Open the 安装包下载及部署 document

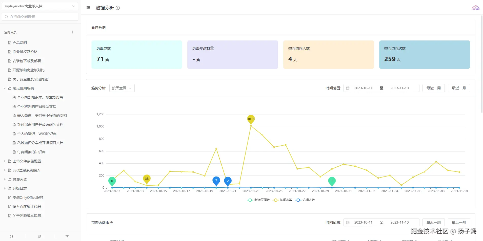pyautogui.click(x=27, y=61)
